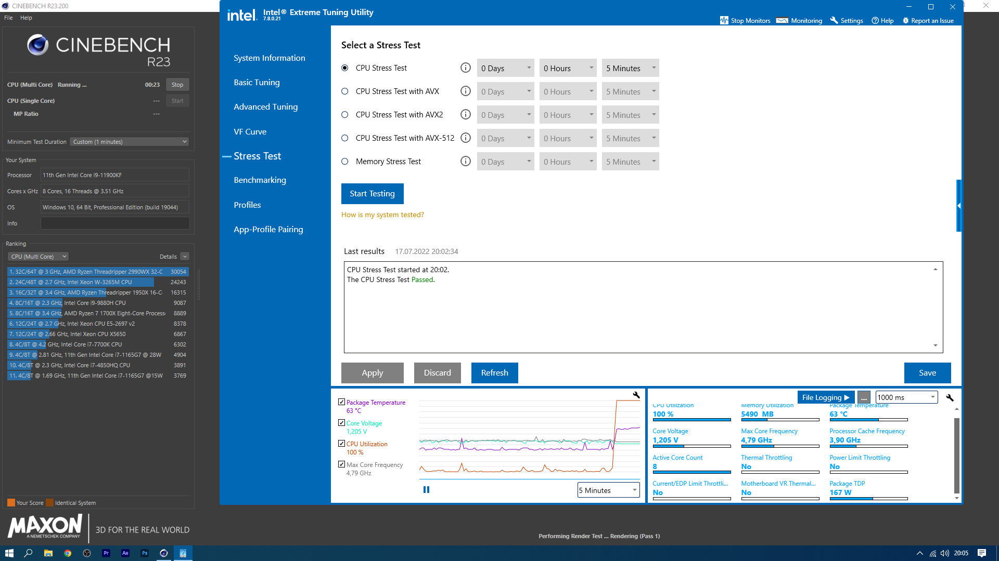Expand Minimum Test Duration dropdown in Cinebench
Viewport: 999px width, 561px height.
click(x=129, y=142)
